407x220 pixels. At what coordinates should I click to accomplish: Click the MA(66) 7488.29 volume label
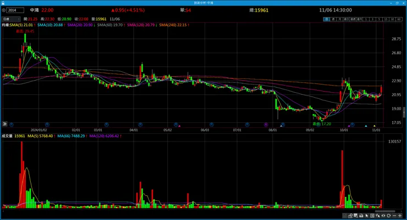[72, 136]
